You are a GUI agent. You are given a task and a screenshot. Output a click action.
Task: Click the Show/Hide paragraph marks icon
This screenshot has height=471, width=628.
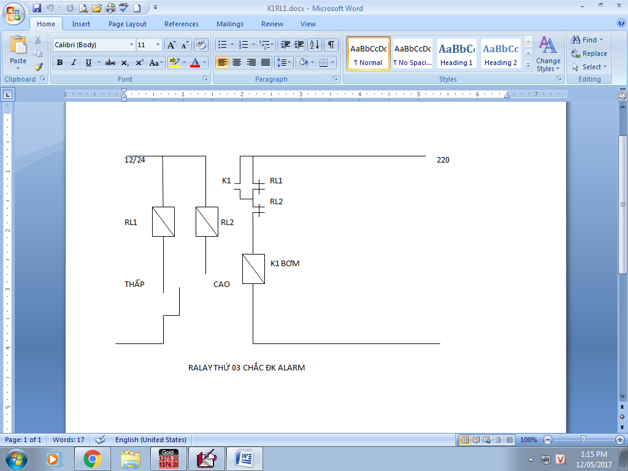[331, 45]
